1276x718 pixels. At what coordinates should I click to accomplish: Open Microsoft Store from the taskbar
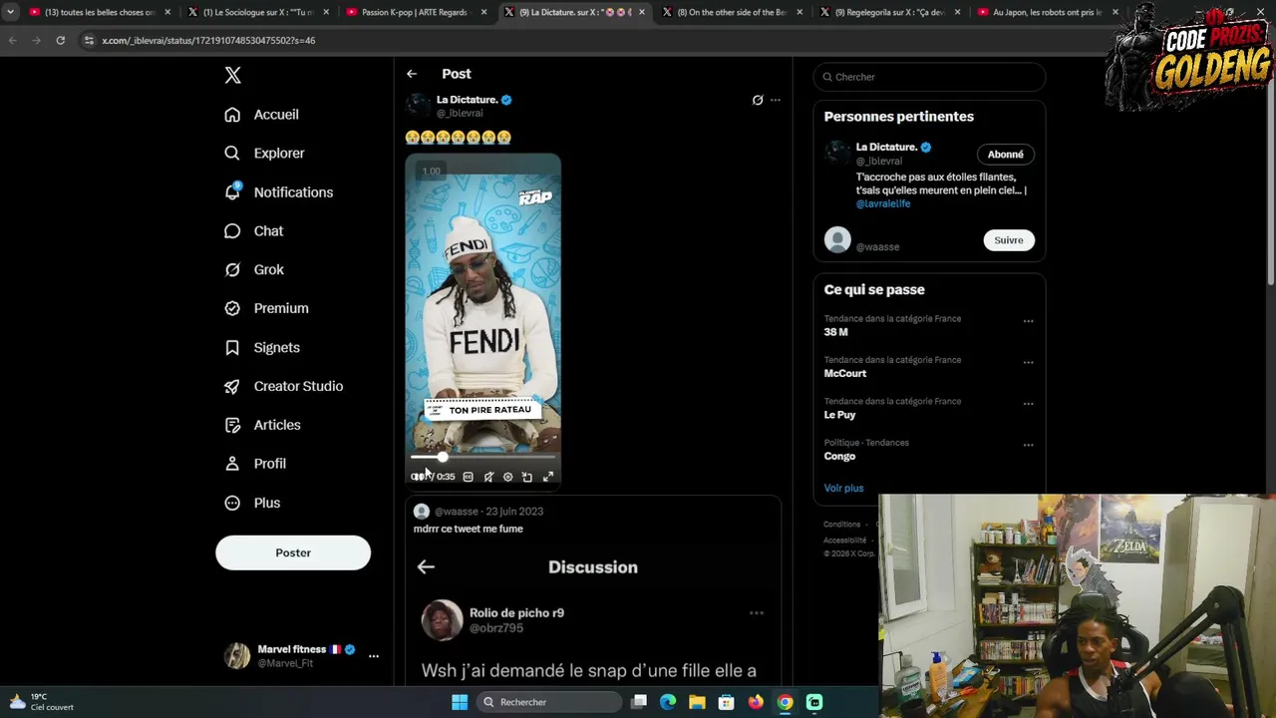727,702
